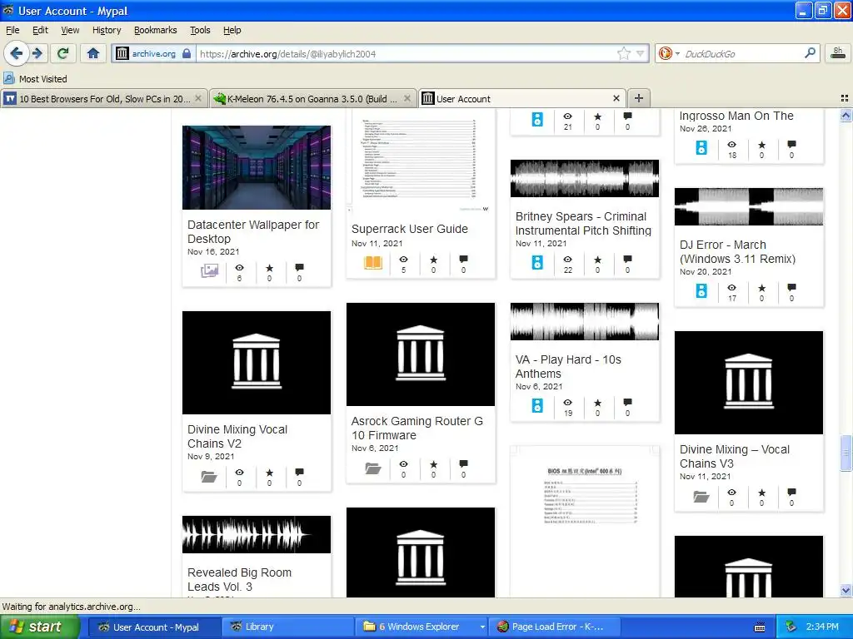
Task: Click the DuckDuckGo search field
Action: [742, 53]
